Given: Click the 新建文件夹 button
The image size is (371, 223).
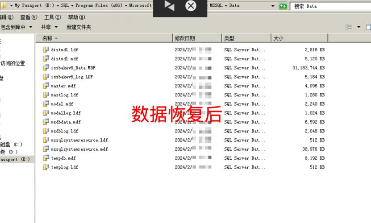Looking at the screenshot, I should coord(79,27).
